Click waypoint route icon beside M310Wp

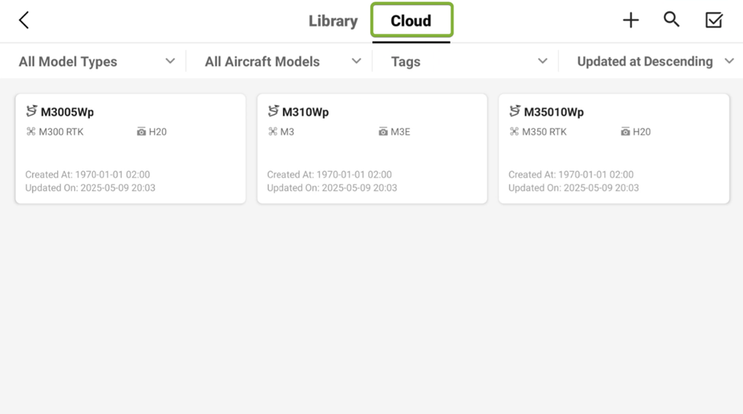(x=273, y=110)
